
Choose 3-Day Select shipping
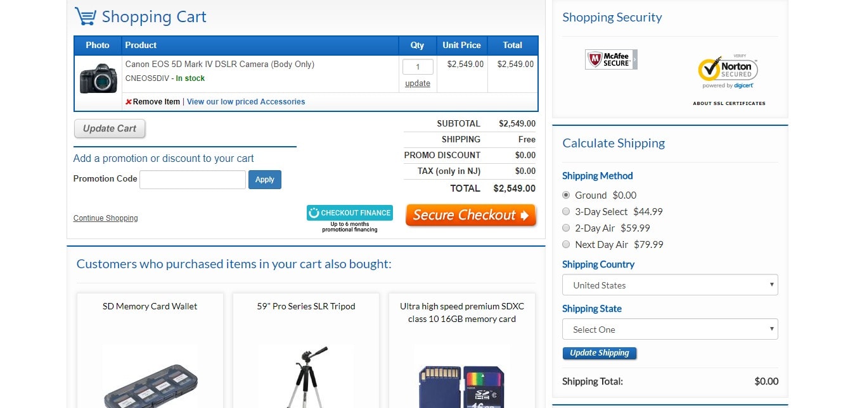(x=566, y=212)
